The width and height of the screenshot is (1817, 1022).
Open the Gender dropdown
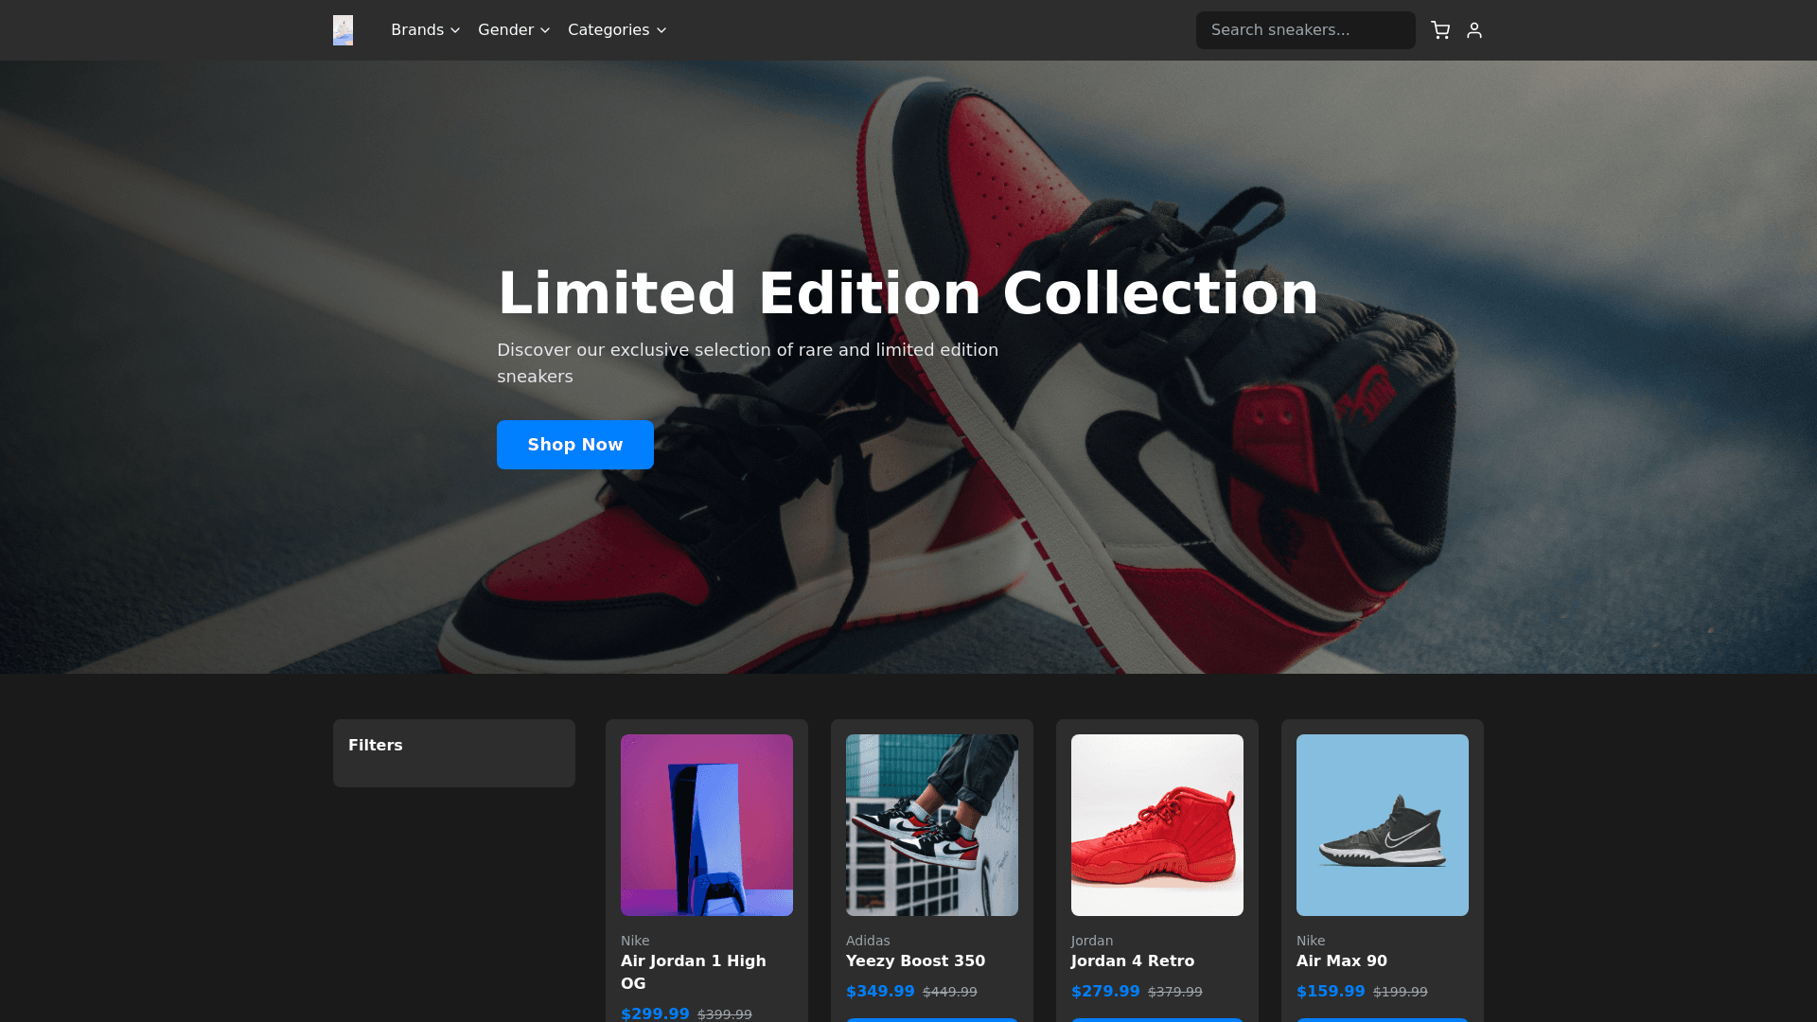514,30
